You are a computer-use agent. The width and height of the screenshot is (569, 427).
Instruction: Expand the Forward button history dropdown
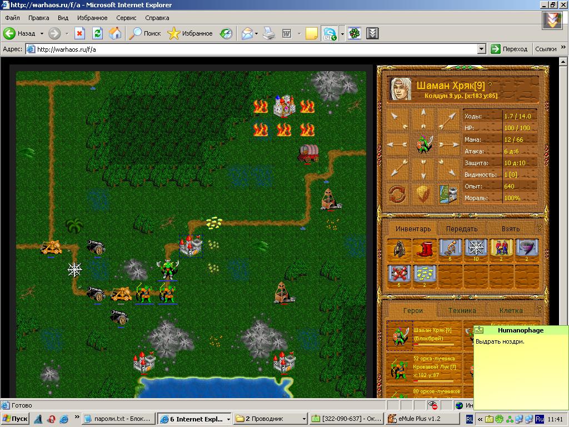point(67,33)
